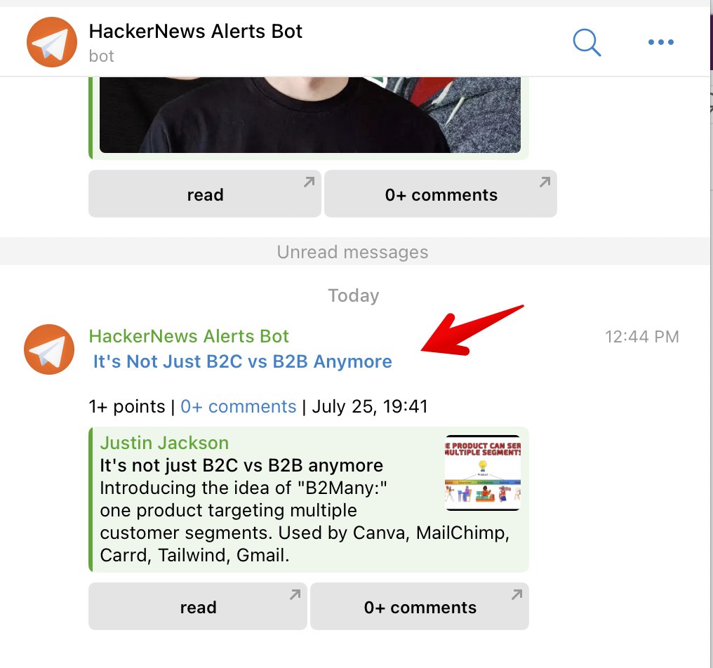Image resolution: width=713 pixels, height=668 pixels.
Task: Open It's Not Just B2C vs B2B Anymore link
Action: coord(242,361)
